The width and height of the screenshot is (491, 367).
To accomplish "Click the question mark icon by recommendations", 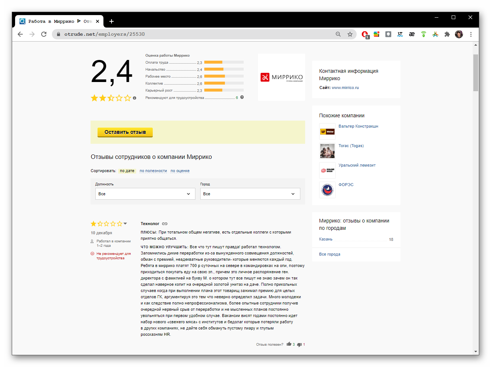I will click(x=242, y=97).
